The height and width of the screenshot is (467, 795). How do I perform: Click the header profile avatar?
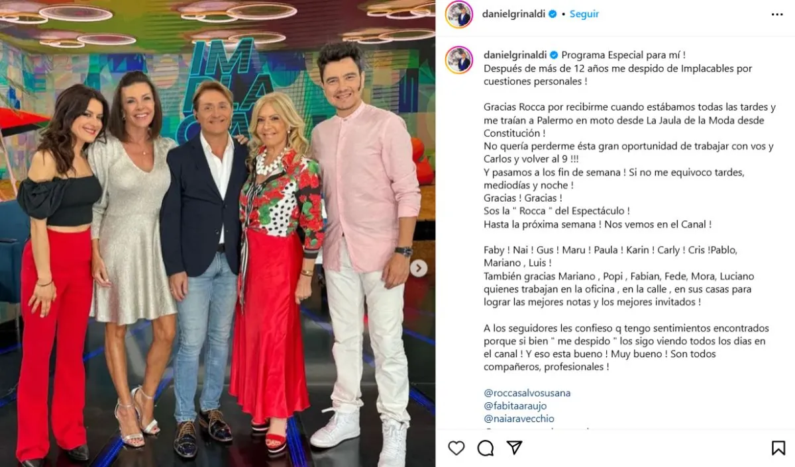click(458, 15)
